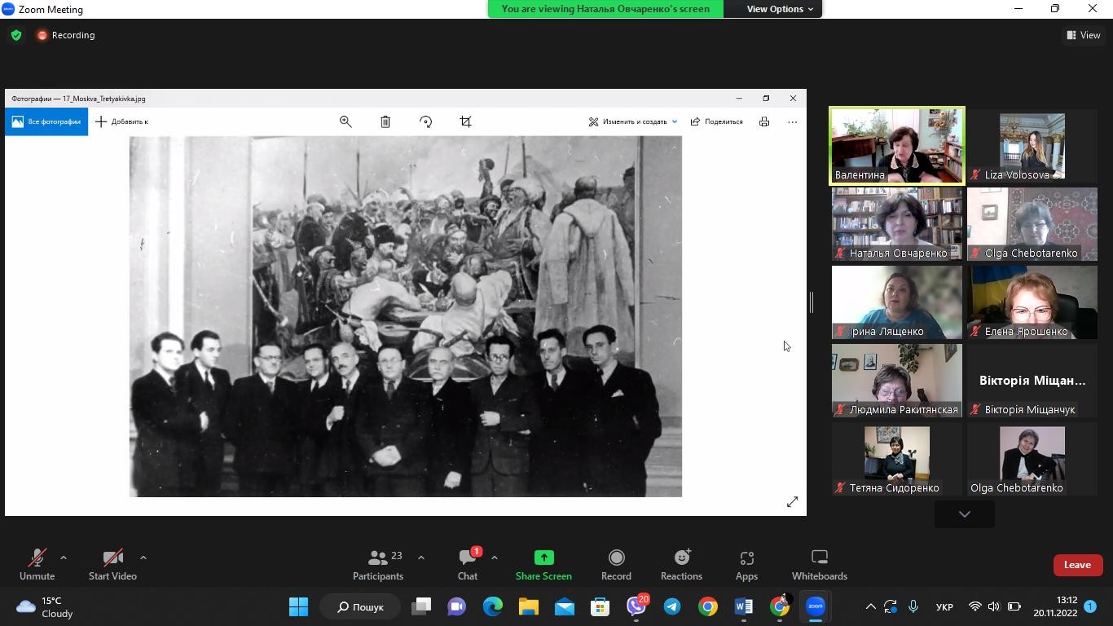This screenshot has height=626, width=1113.
Task: Open Zoom Apps
Action: click(746, 565)
